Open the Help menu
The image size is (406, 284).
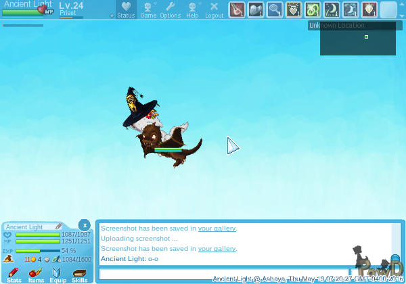coord(192,9)
